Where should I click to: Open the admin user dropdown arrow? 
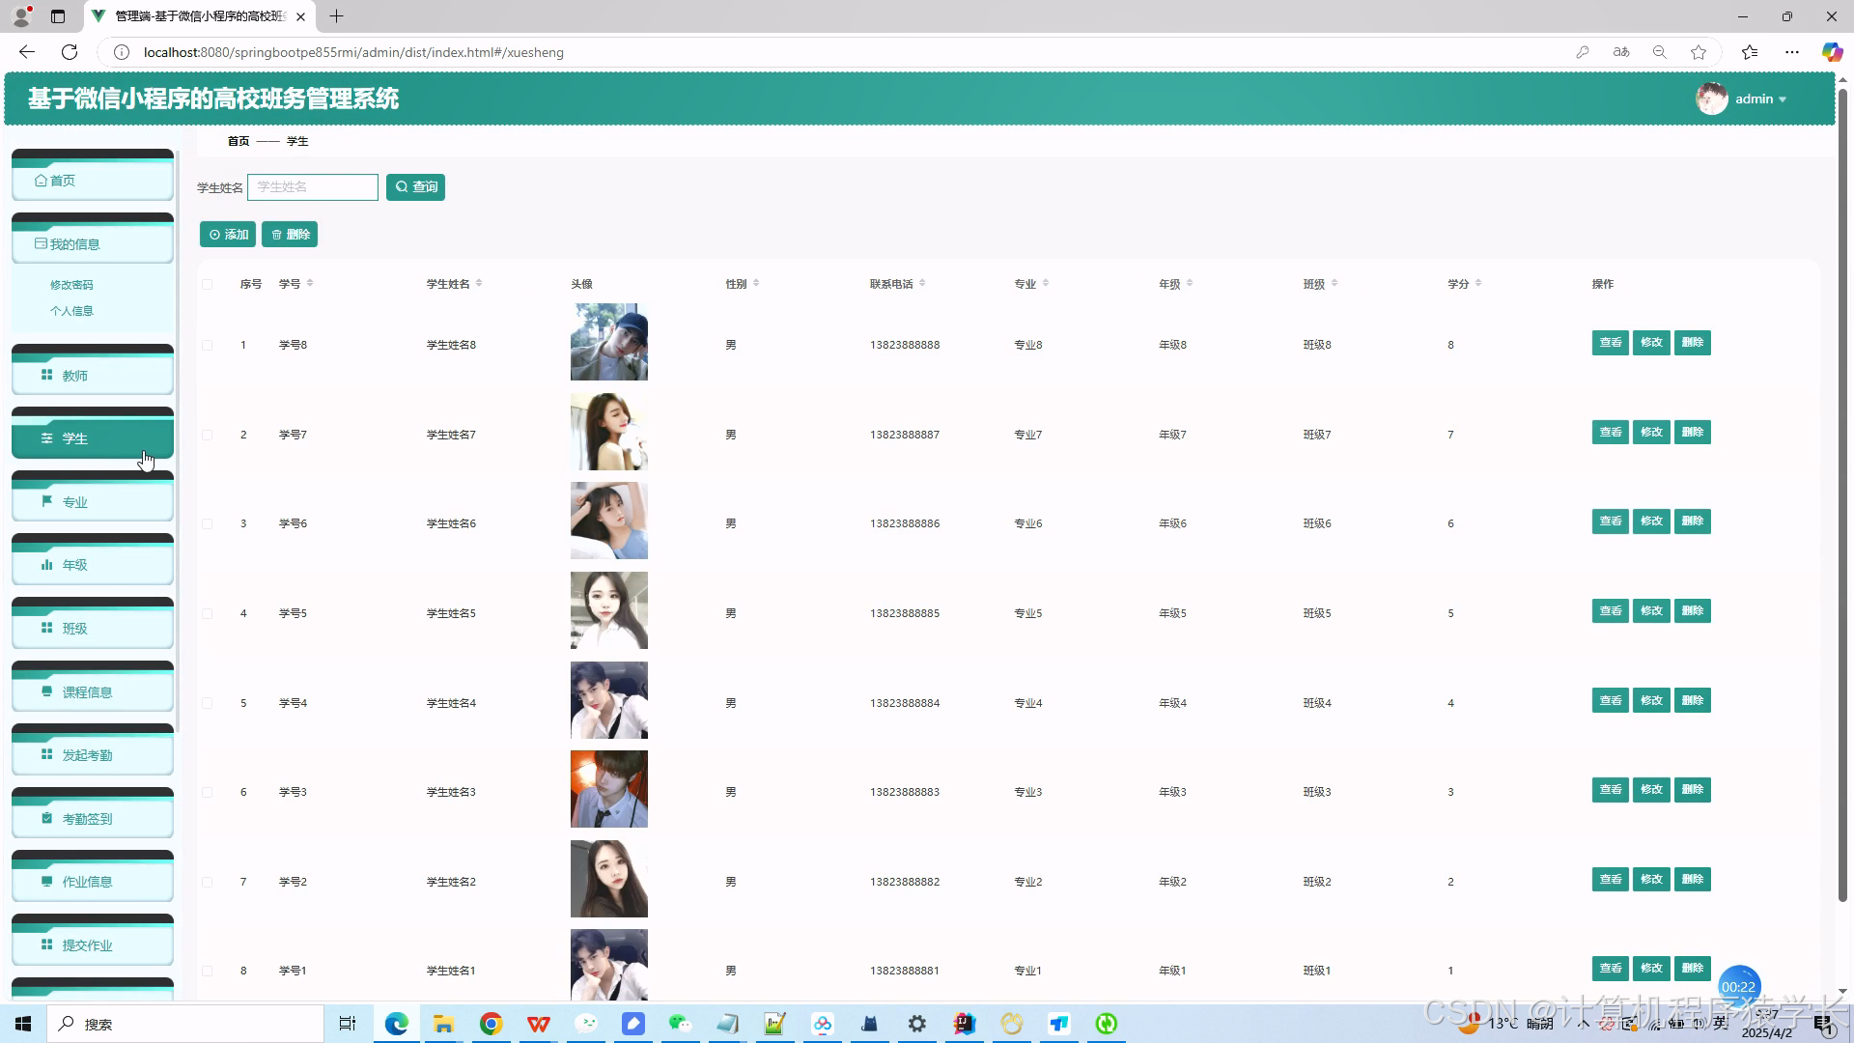coord(1783,99)
